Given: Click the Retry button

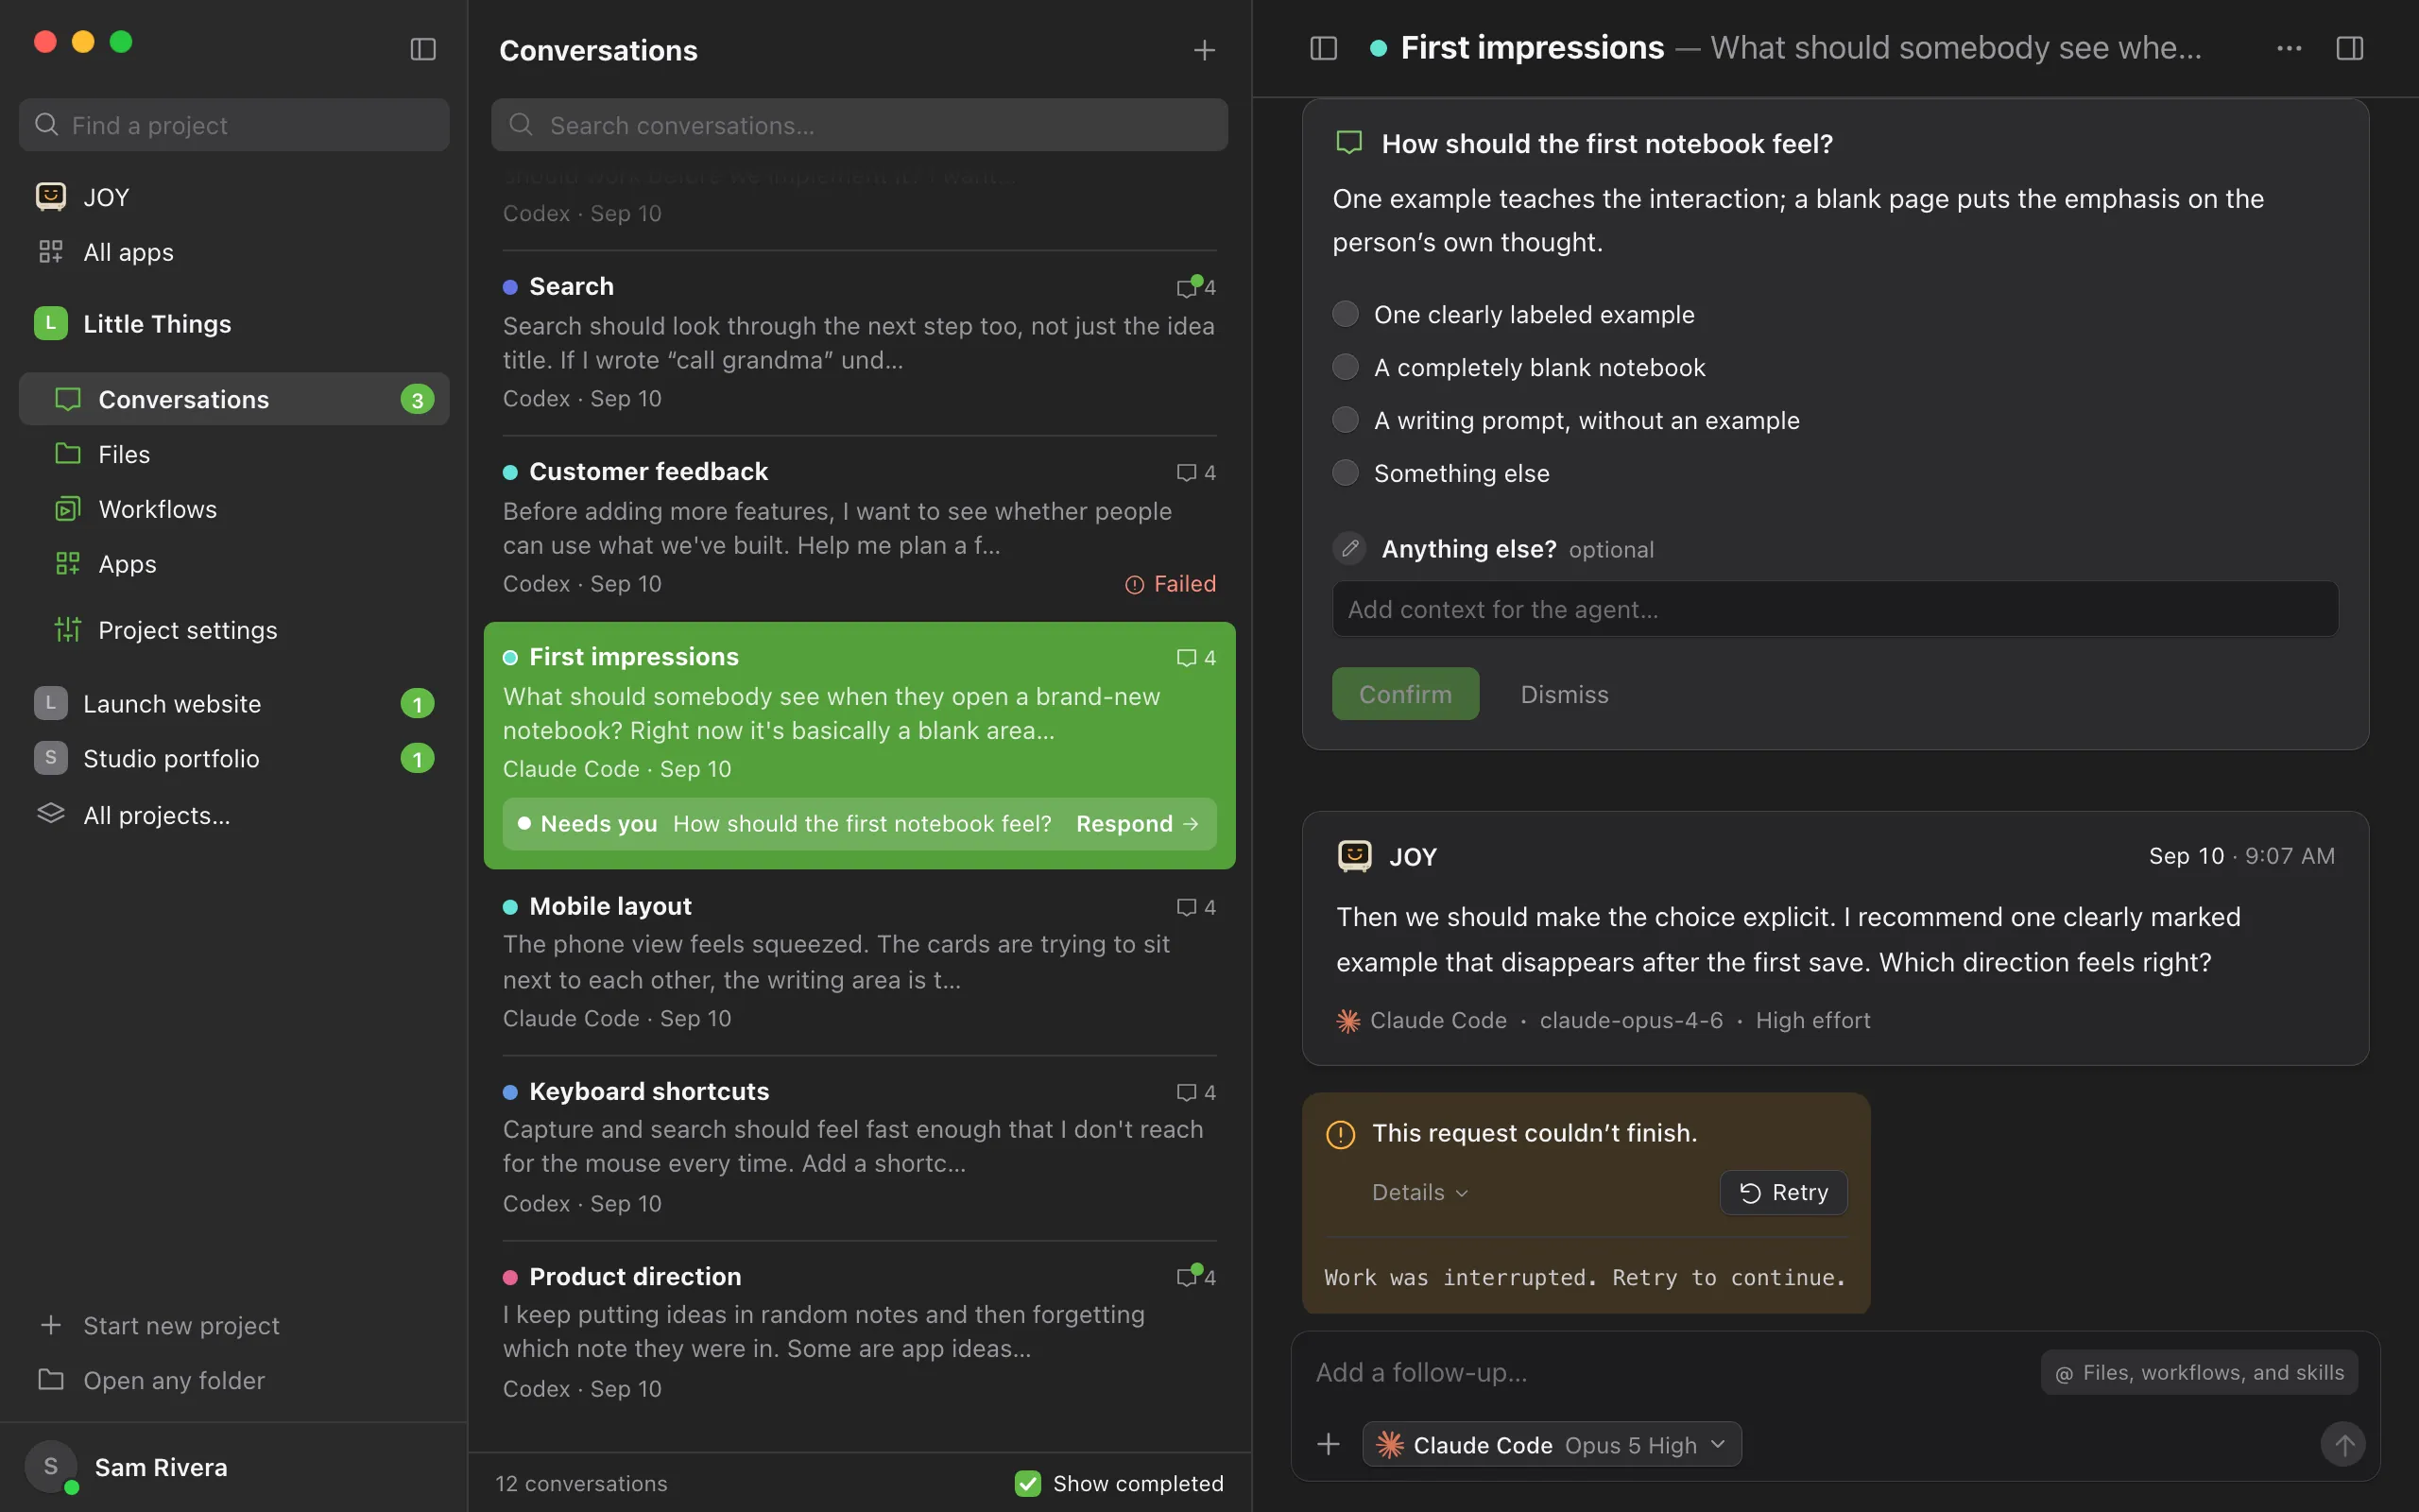Looking at the screenshot, I should (x=1783, y=1192).
